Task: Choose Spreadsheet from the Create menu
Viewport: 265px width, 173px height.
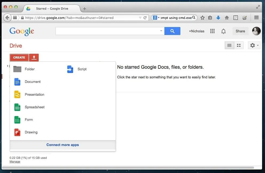Action: (x=35, y=107)
